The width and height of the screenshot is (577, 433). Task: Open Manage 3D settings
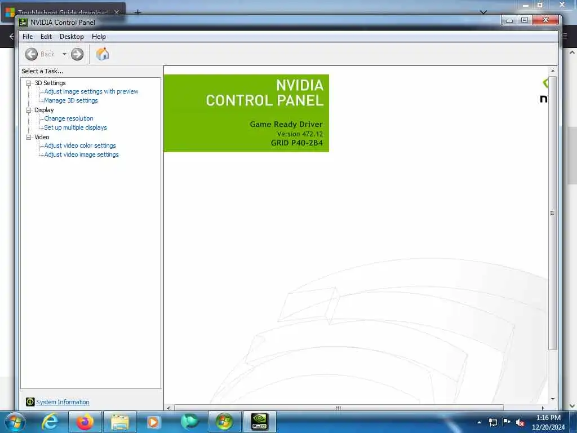click(71, 100)
